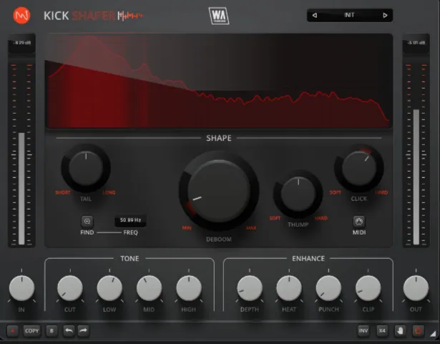Open the INT preset name display
The height and width of the screenshot is (344, 440).
pos(350,15)
